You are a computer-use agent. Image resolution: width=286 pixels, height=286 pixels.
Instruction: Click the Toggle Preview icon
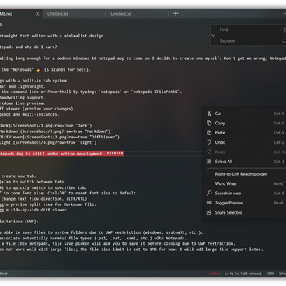209,203
